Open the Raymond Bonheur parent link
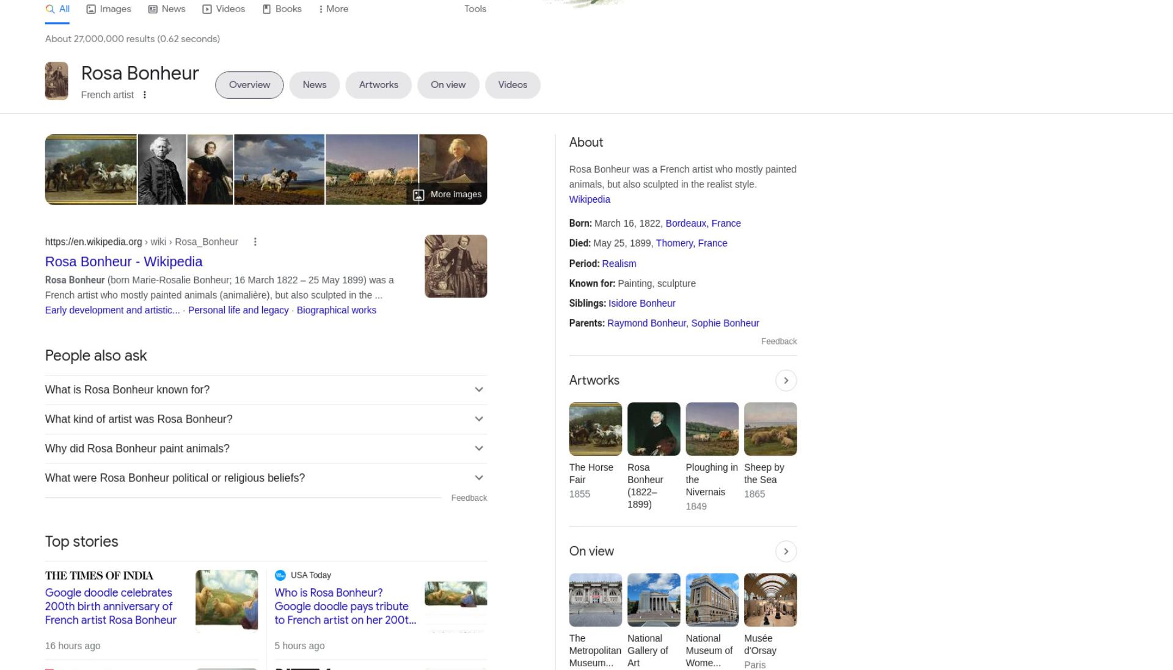 tap(646, 323)
